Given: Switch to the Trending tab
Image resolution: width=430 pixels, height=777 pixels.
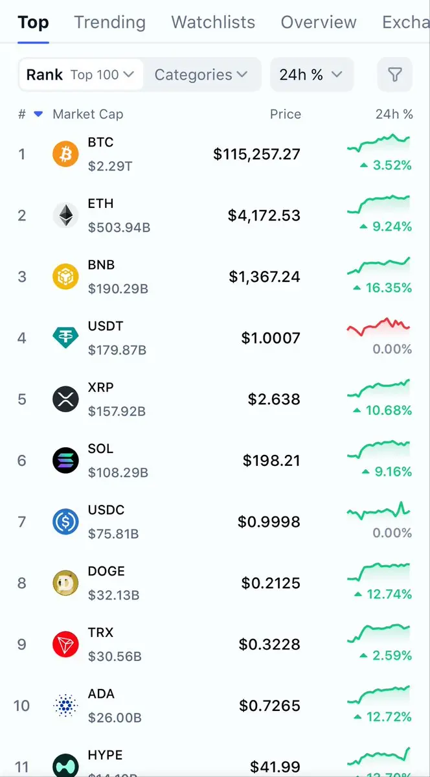Looking at the screenshot, I should pos(110,22).
